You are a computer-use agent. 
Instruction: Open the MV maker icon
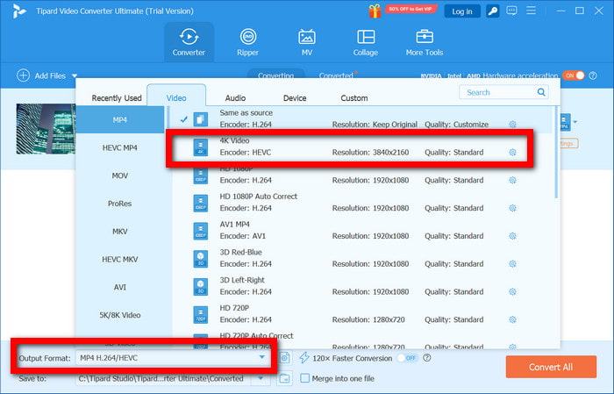pyautogui.click(x=306, y=41)
